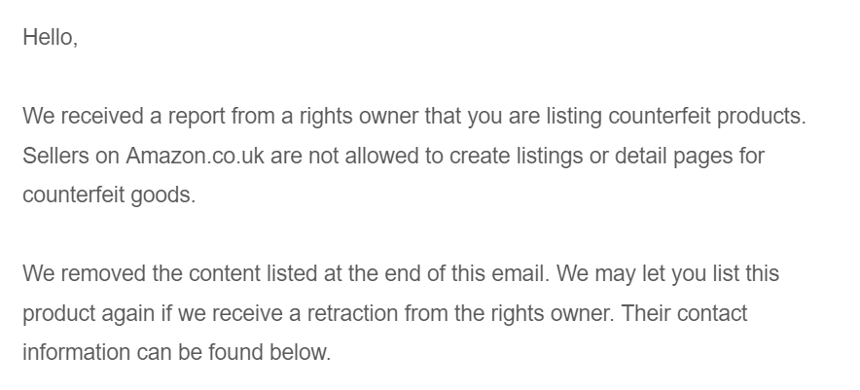This screenshot has height=390, width=860.
Task: Click the "Hello," greeting text
Action: pos(50,38)
